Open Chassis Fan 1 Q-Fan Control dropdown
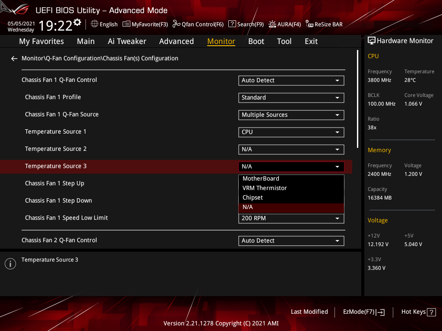Viewport: 442px width, 331px height. [x=291, y=81]
